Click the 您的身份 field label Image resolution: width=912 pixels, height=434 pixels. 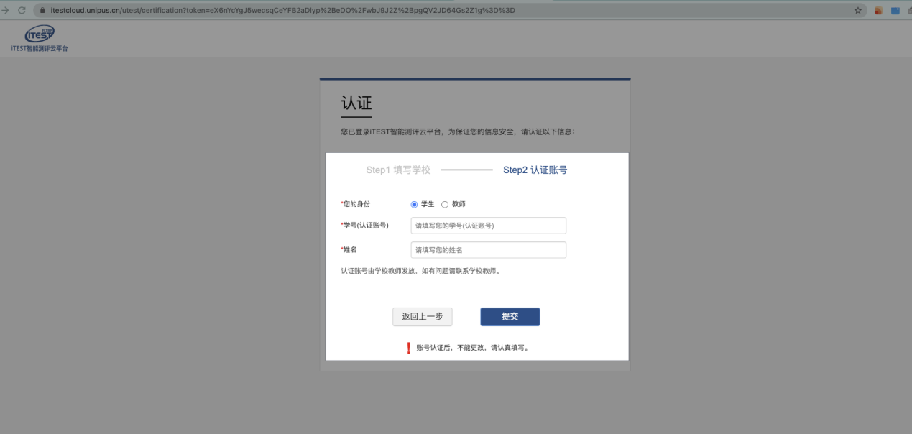point(356,204)
